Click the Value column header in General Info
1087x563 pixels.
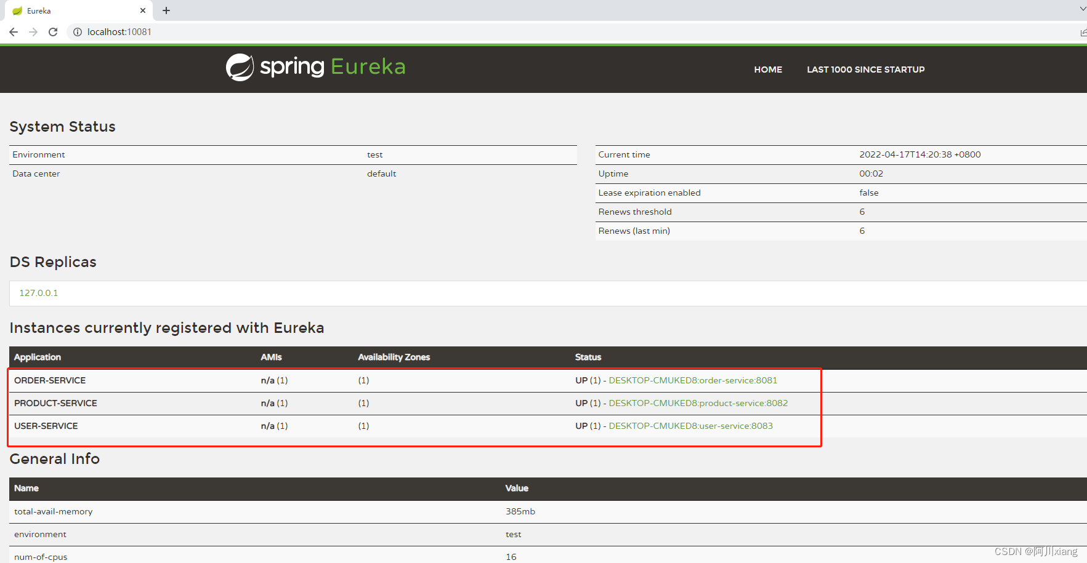(x=517, y=488)
